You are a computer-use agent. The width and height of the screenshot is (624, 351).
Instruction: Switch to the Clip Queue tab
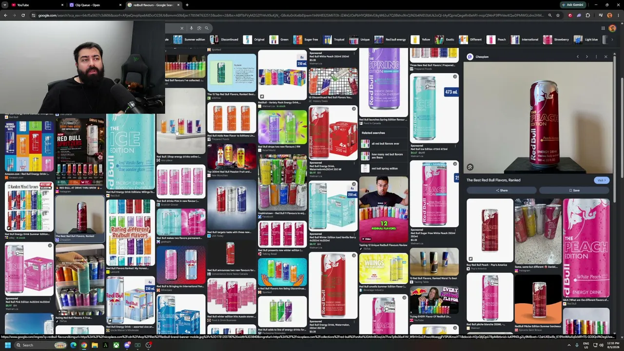pos(95,5)
